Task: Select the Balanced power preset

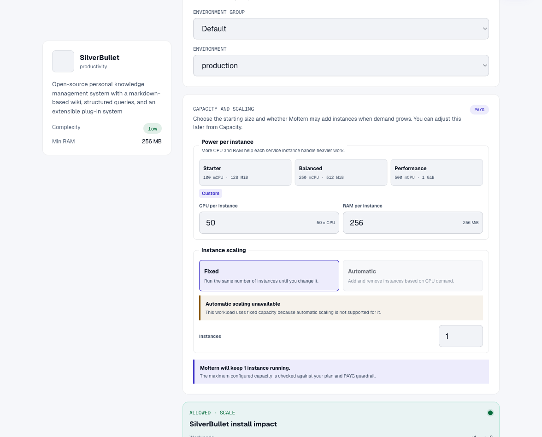Action: click(x=341, y=172)
